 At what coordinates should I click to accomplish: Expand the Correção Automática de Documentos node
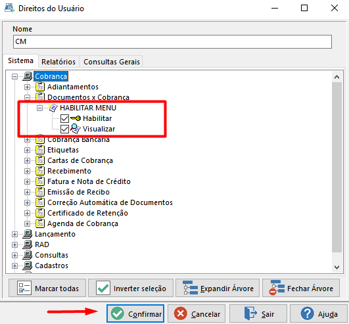coord(27,202)
